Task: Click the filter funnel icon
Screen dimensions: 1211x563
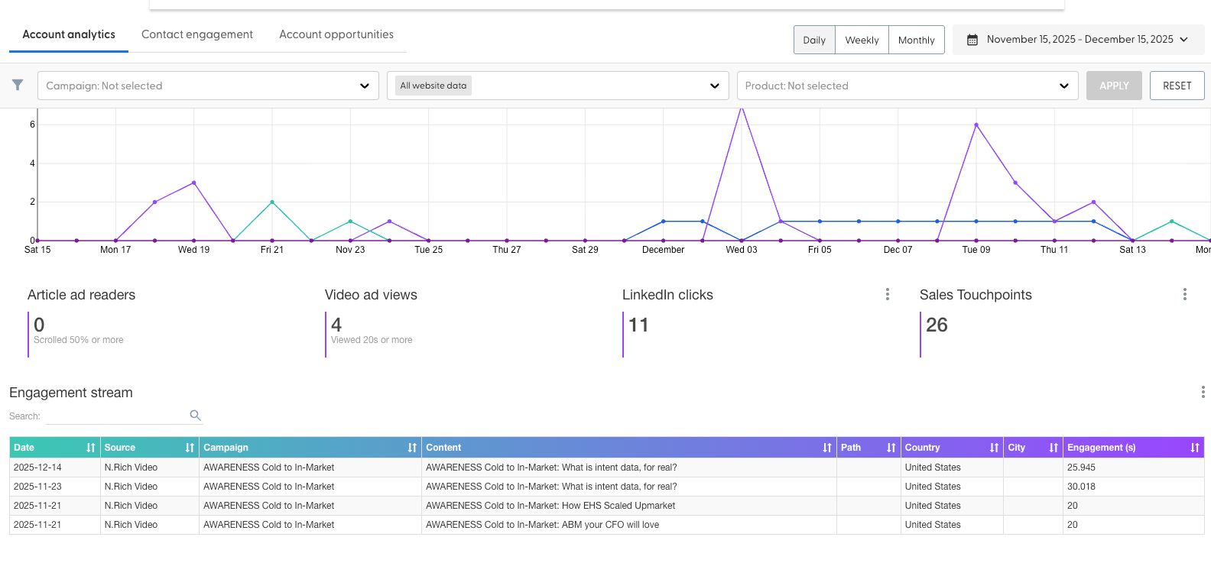Action: click(x=18, y=85)
